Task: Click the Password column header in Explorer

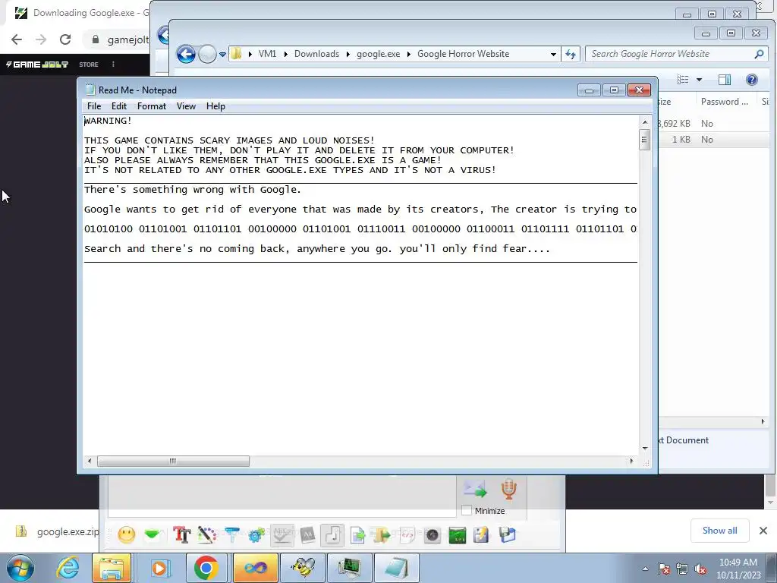Action: (x=725, y=102)
